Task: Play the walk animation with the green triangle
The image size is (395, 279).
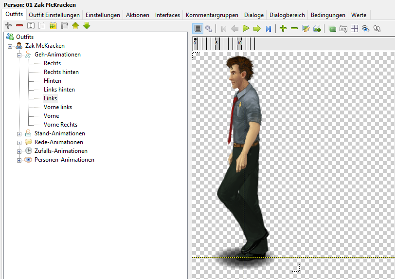Action: (246, 29)
